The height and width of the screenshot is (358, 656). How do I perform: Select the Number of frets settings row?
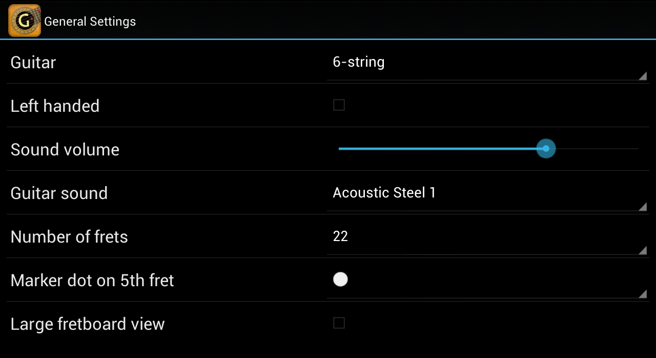pos(164,236)
